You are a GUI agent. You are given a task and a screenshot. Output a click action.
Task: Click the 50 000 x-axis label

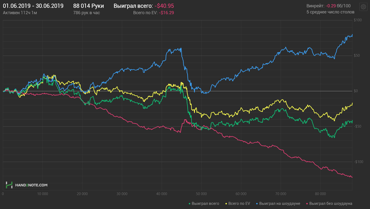point(201,194)
